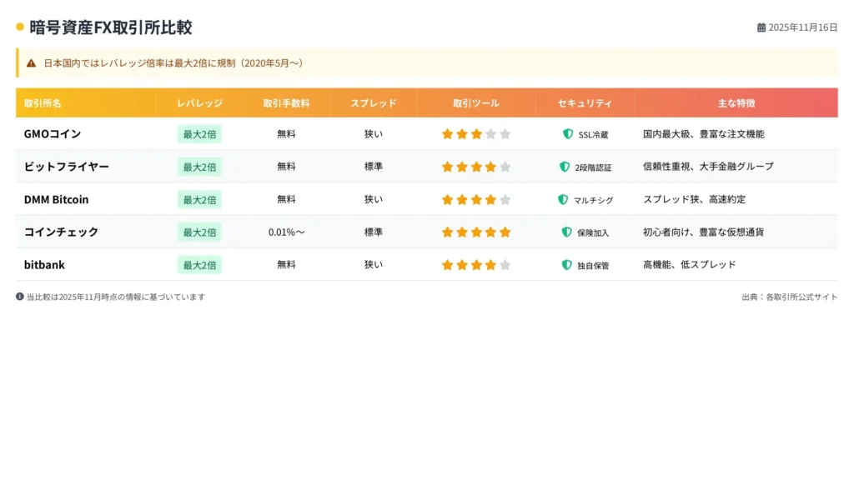Click the bitbank exchange name

point(44,265)
